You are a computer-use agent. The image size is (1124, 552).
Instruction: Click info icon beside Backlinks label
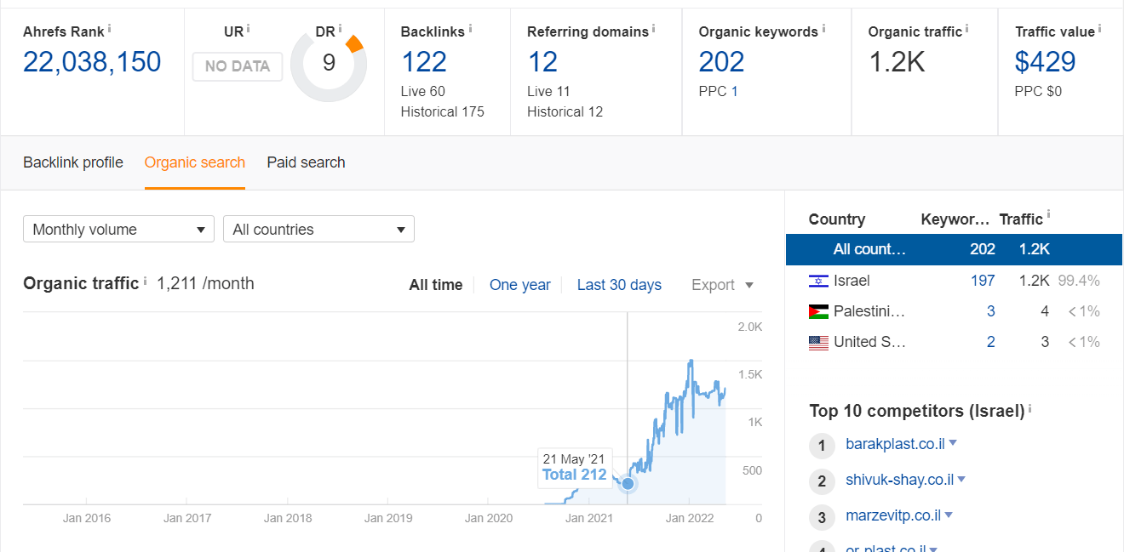[x=470, y=29]
